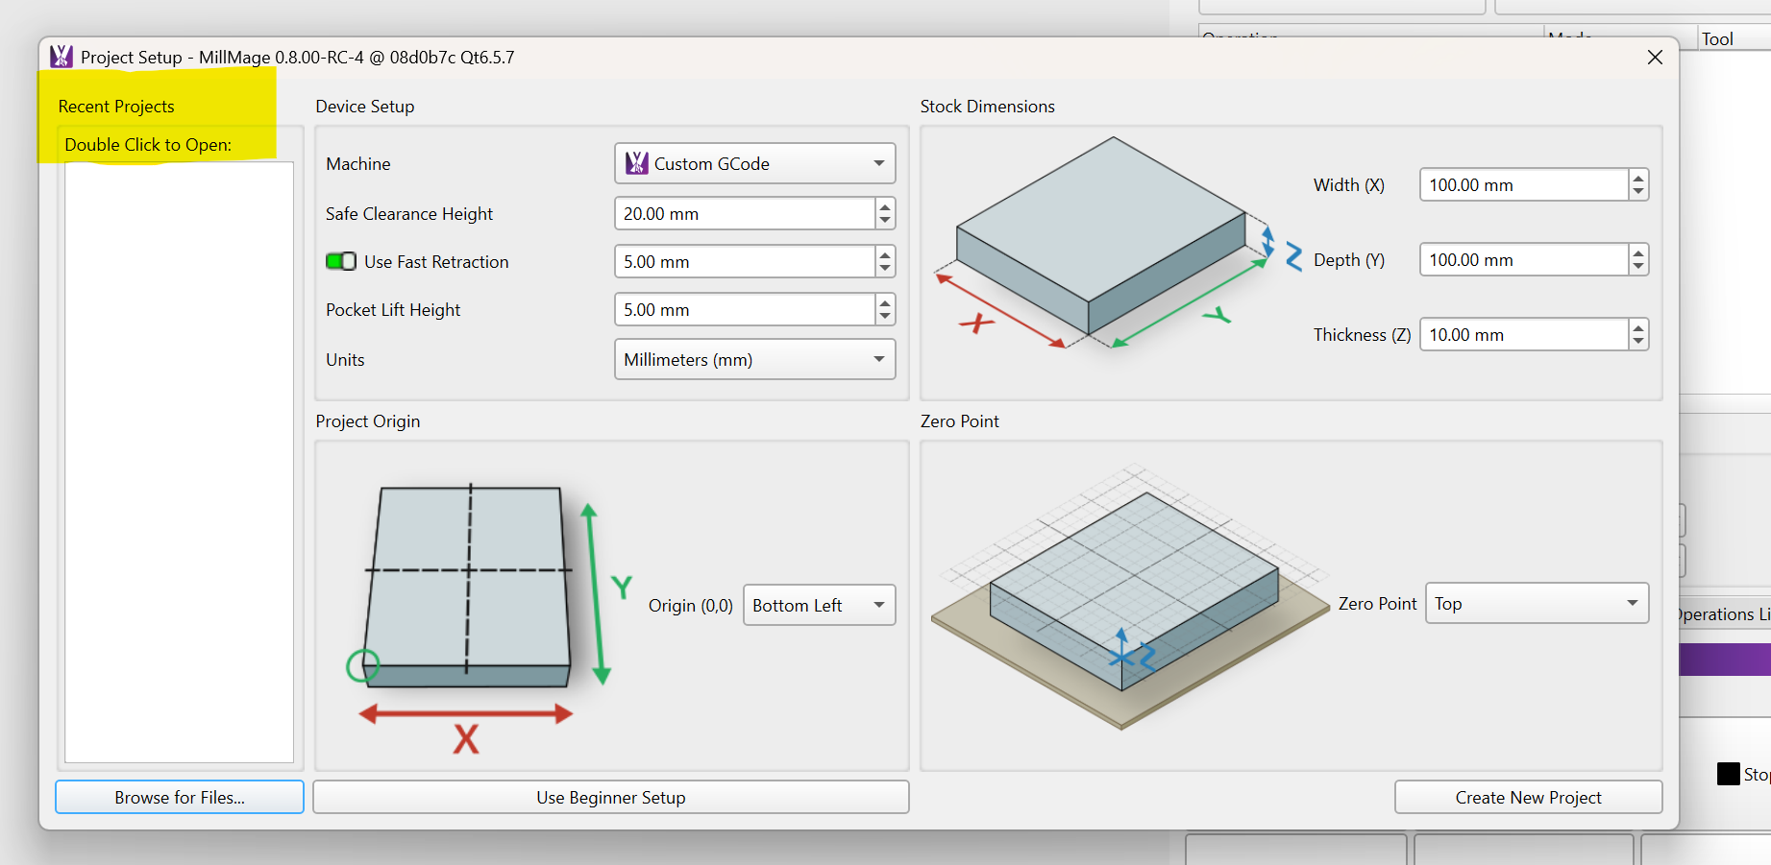Open the Machine dropdown set to Custom GCode
The height and width of the screenshot is (865, 1771).
tap(755, 163)
